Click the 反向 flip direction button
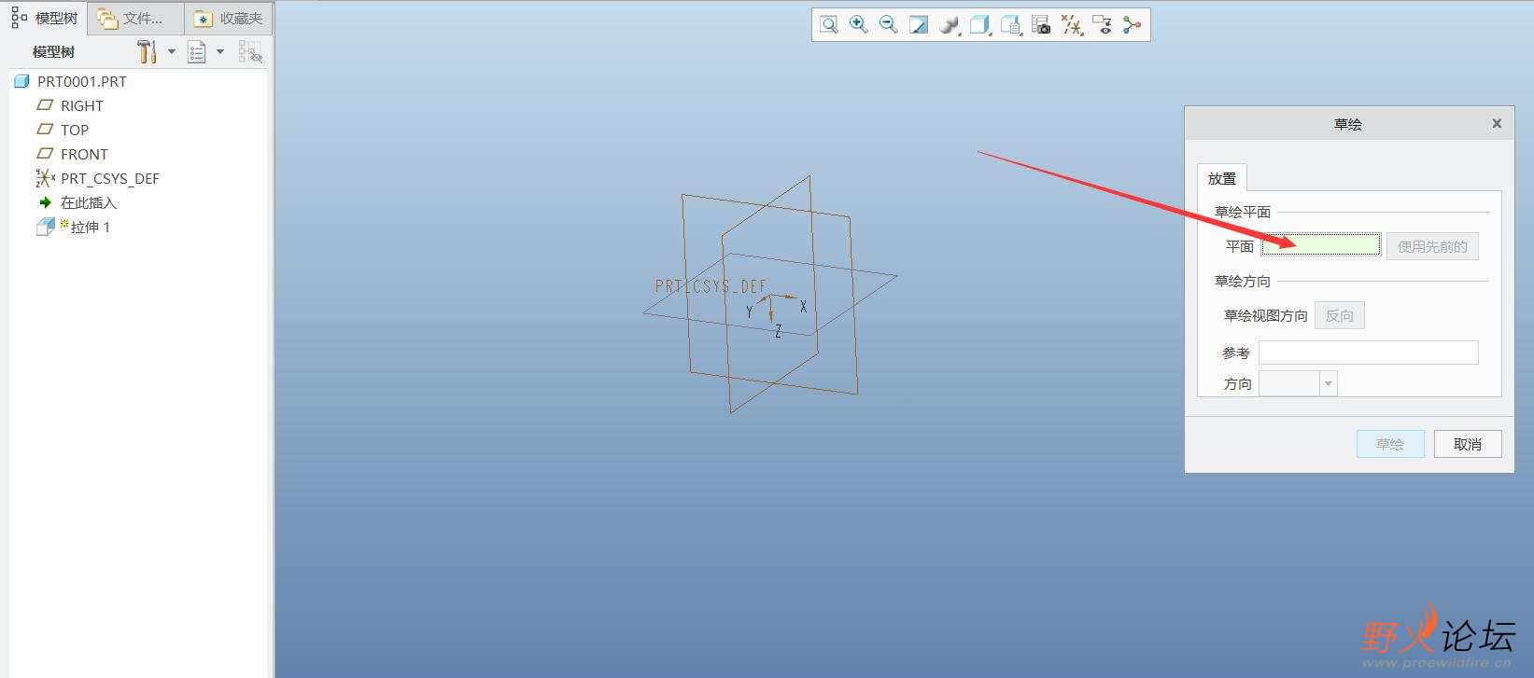 point(1340,315)
